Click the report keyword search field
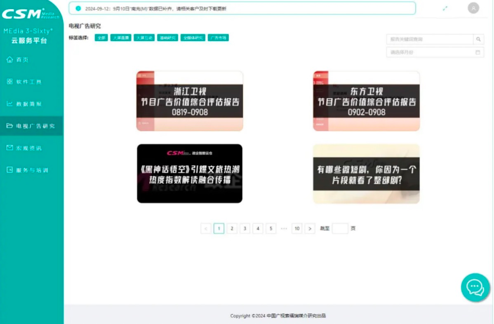The image size is (494, 324). click(x=430, y=39)
